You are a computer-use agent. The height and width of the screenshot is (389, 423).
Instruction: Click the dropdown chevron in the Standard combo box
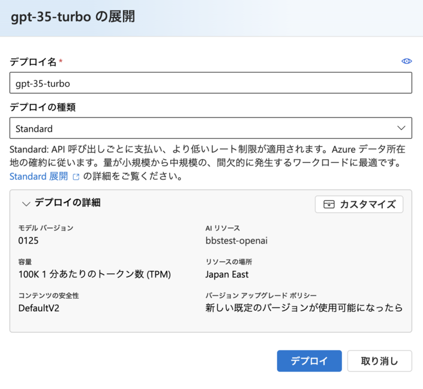click(401, 128)
